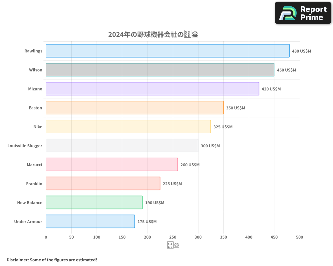Click the Marucci pink bar
This screenshot has width=333, height=266.
point(112,165)
